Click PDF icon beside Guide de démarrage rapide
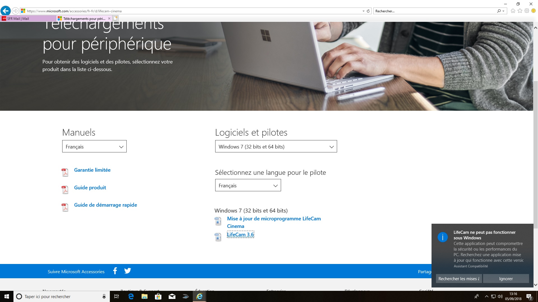The width and height of the screenshot is (538, 302). [65, 207]
